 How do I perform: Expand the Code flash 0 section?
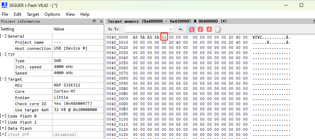[3, 116]
